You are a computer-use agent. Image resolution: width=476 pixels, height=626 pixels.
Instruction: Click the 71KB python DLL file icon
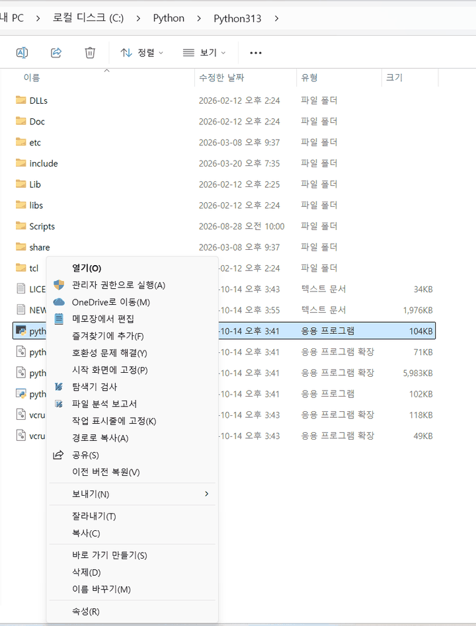[x=20, y=351]
